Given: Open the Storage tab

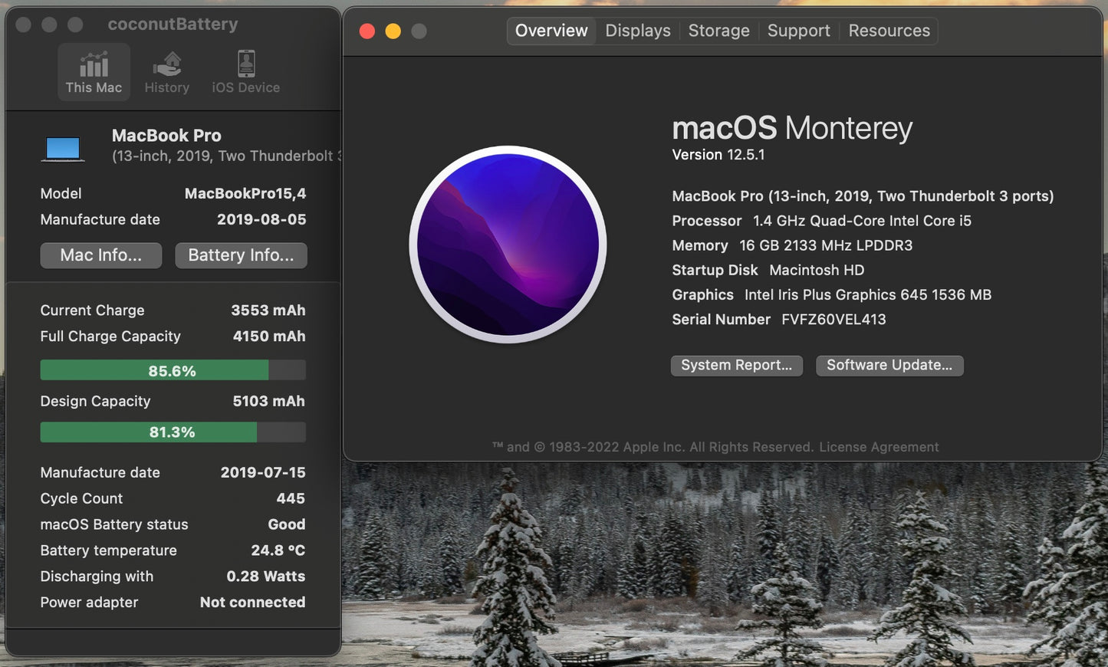Looking at the screenshot, I should (x=718, y=31).
